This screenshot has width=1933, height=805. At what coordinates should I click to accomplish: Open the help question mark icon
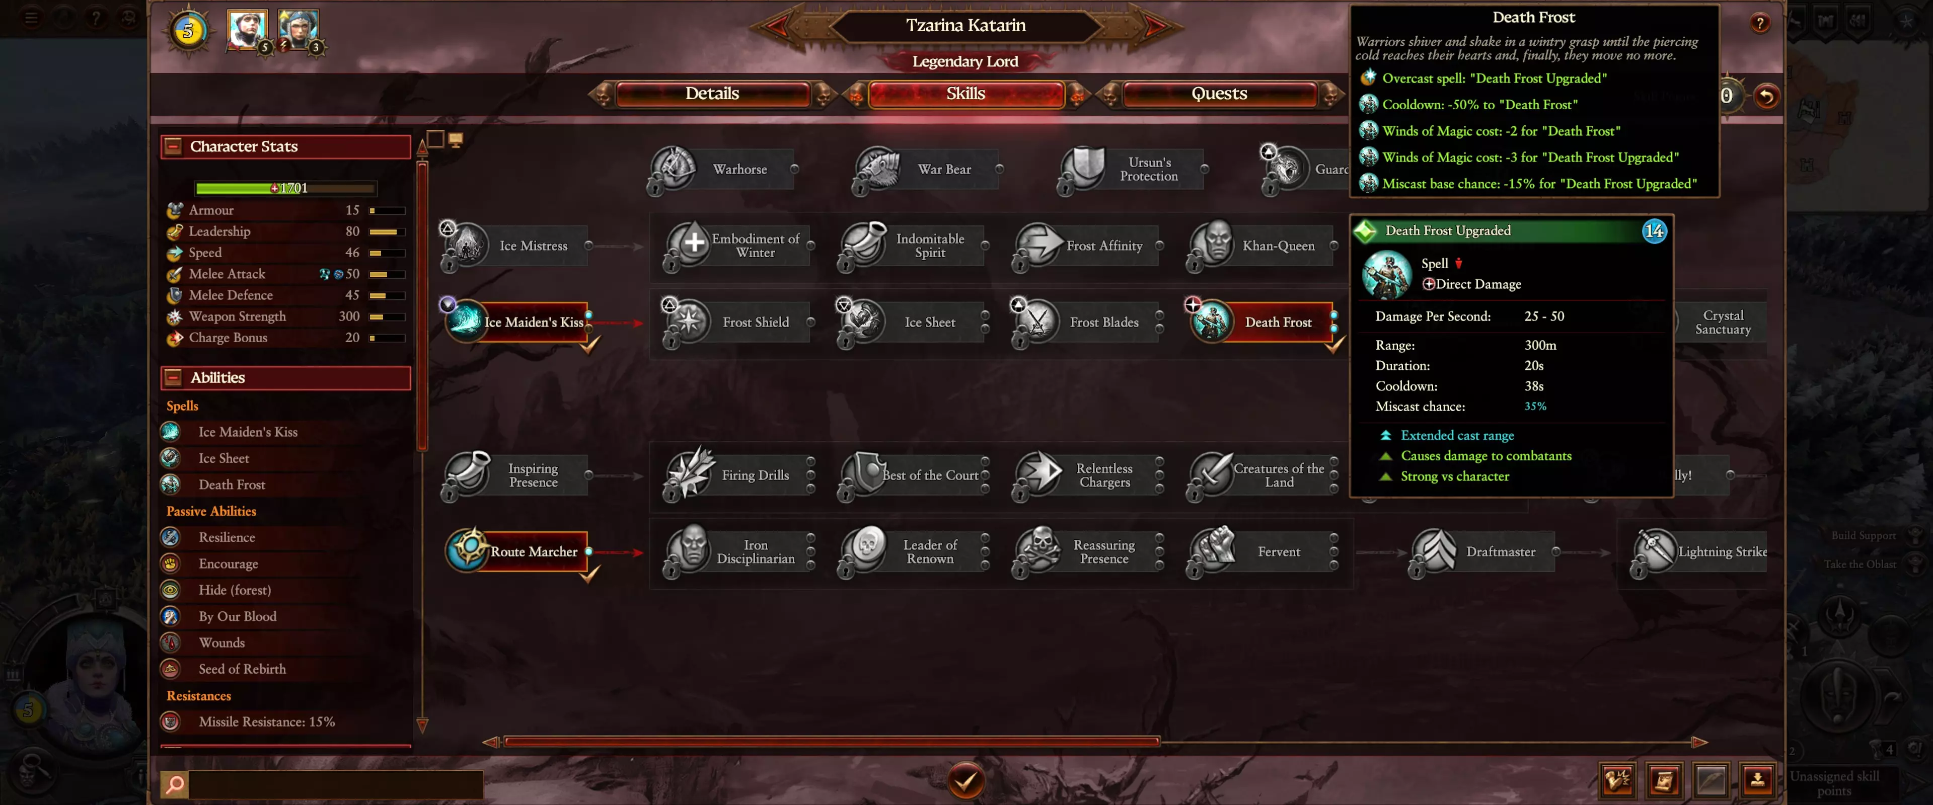[1760, 23]
